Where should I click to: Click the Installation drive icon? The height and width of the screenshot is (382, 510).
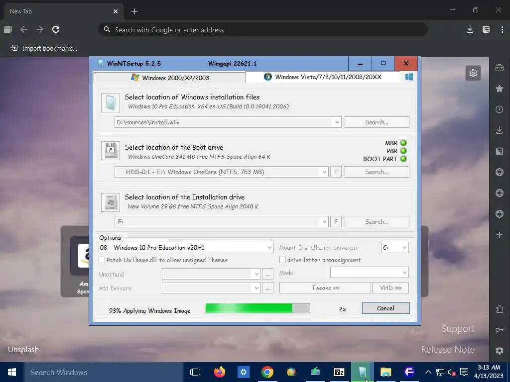[x=111, y=202]
